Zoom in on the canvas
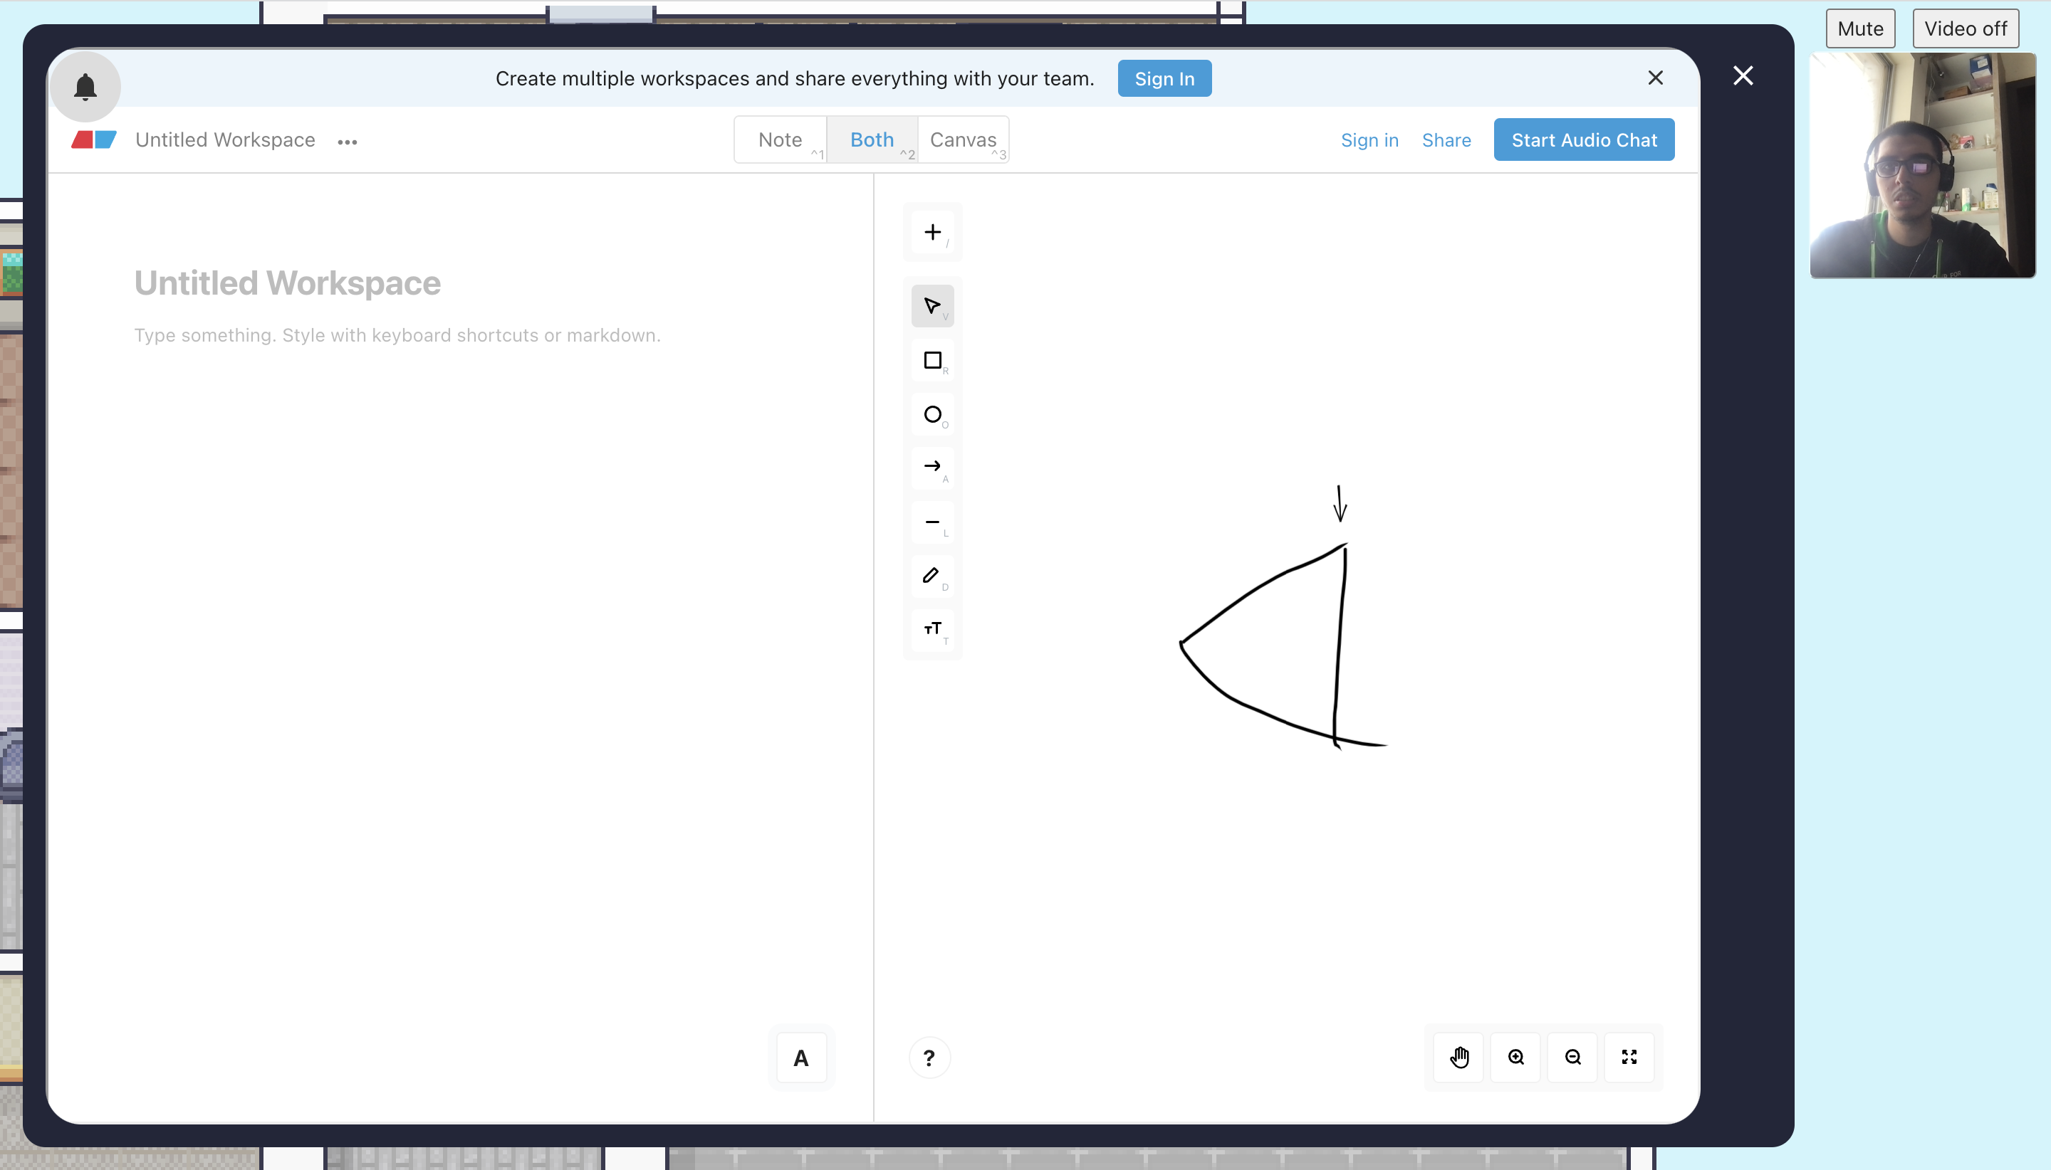This screenshot has width=2051, height=1170. pyautogui.click(x=1515, y=1057)
